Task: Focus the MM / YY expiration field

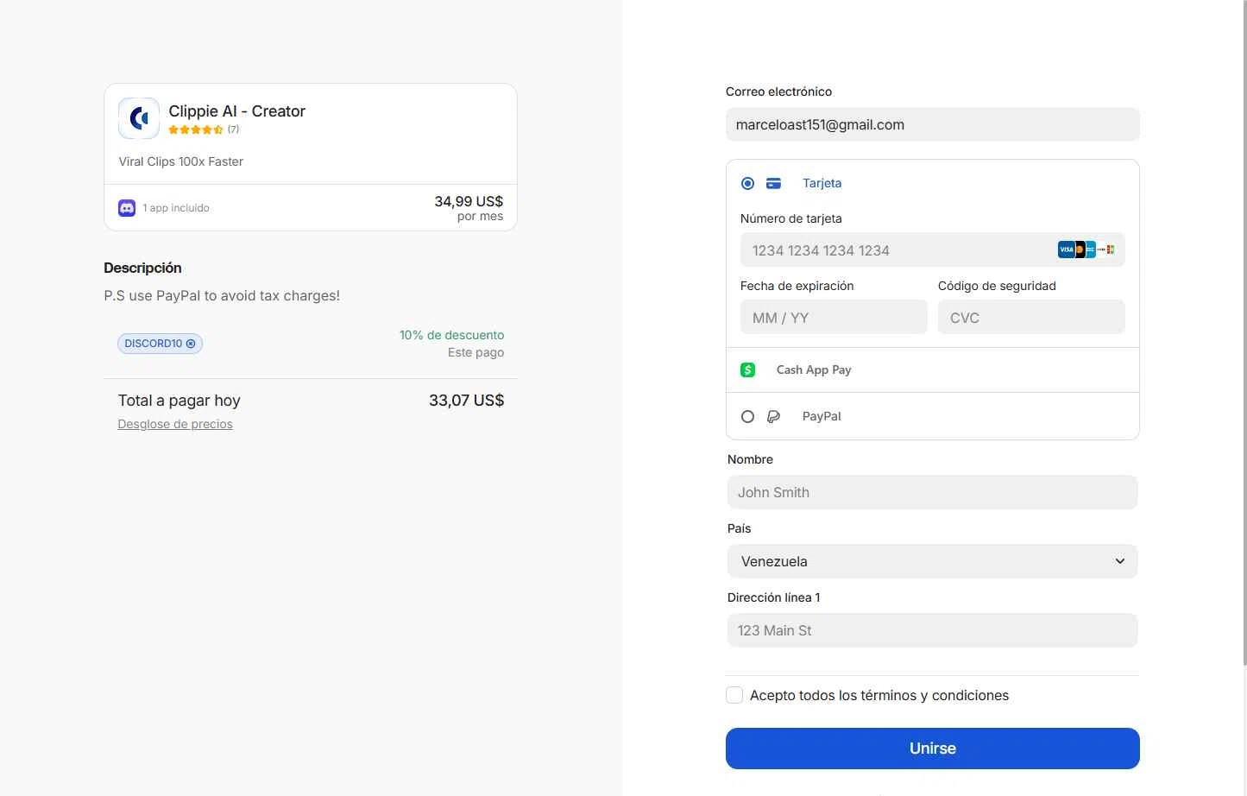Action: [834, 317]
